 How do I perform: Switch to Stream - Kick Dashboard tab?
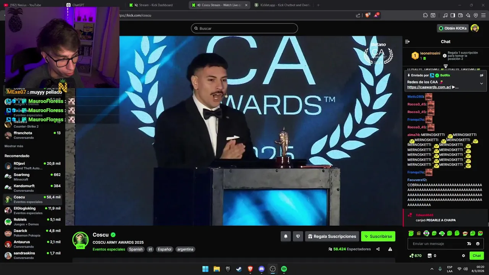click(156, 5)
